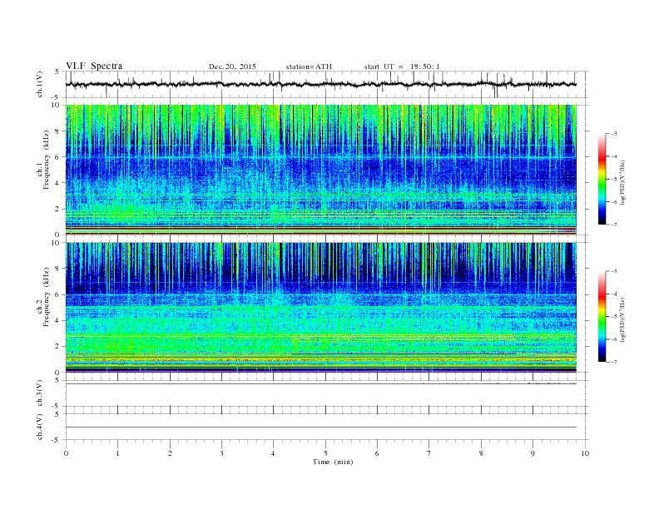The image size is (659, 509).
Task: Click the '10' tick on the time axis
Action: coord(585,453)
